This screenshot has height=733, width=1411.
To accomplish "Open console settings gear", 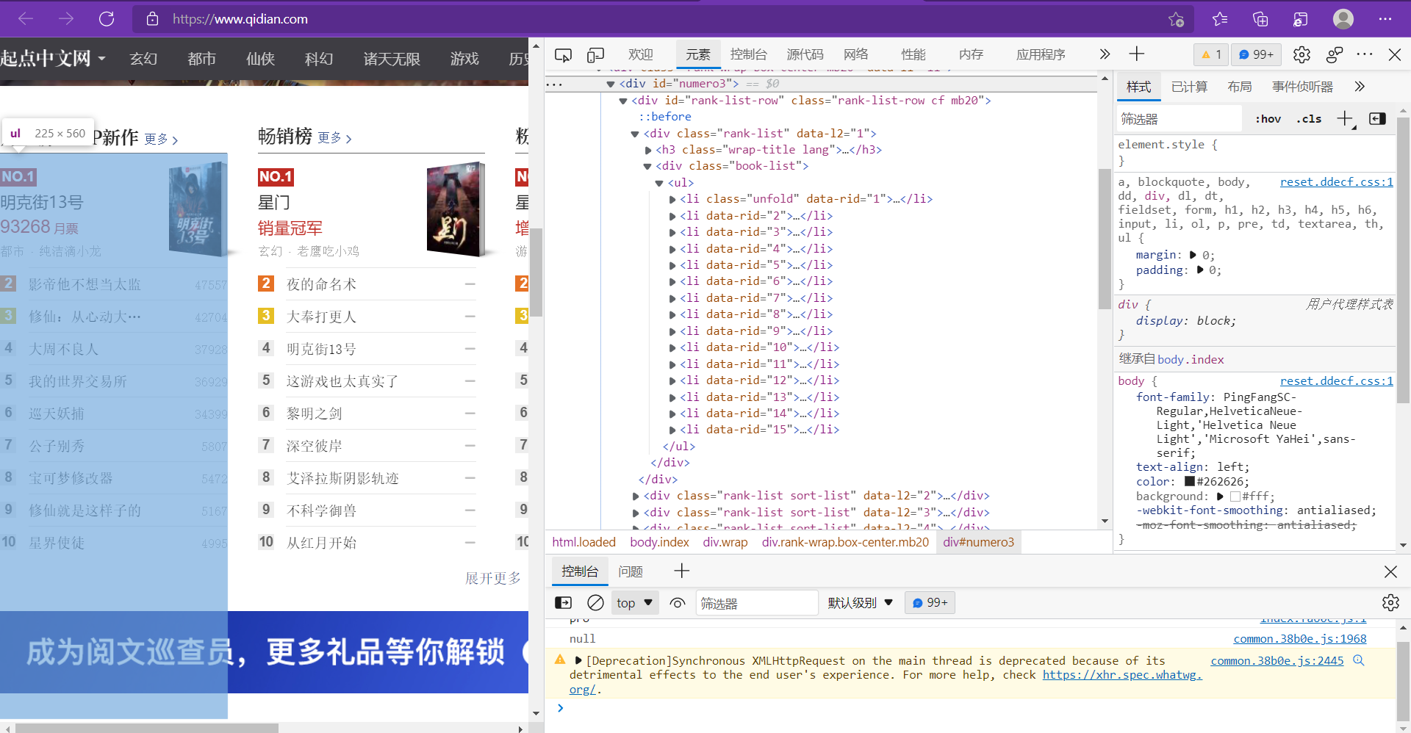I will (x=1390, y=602).
